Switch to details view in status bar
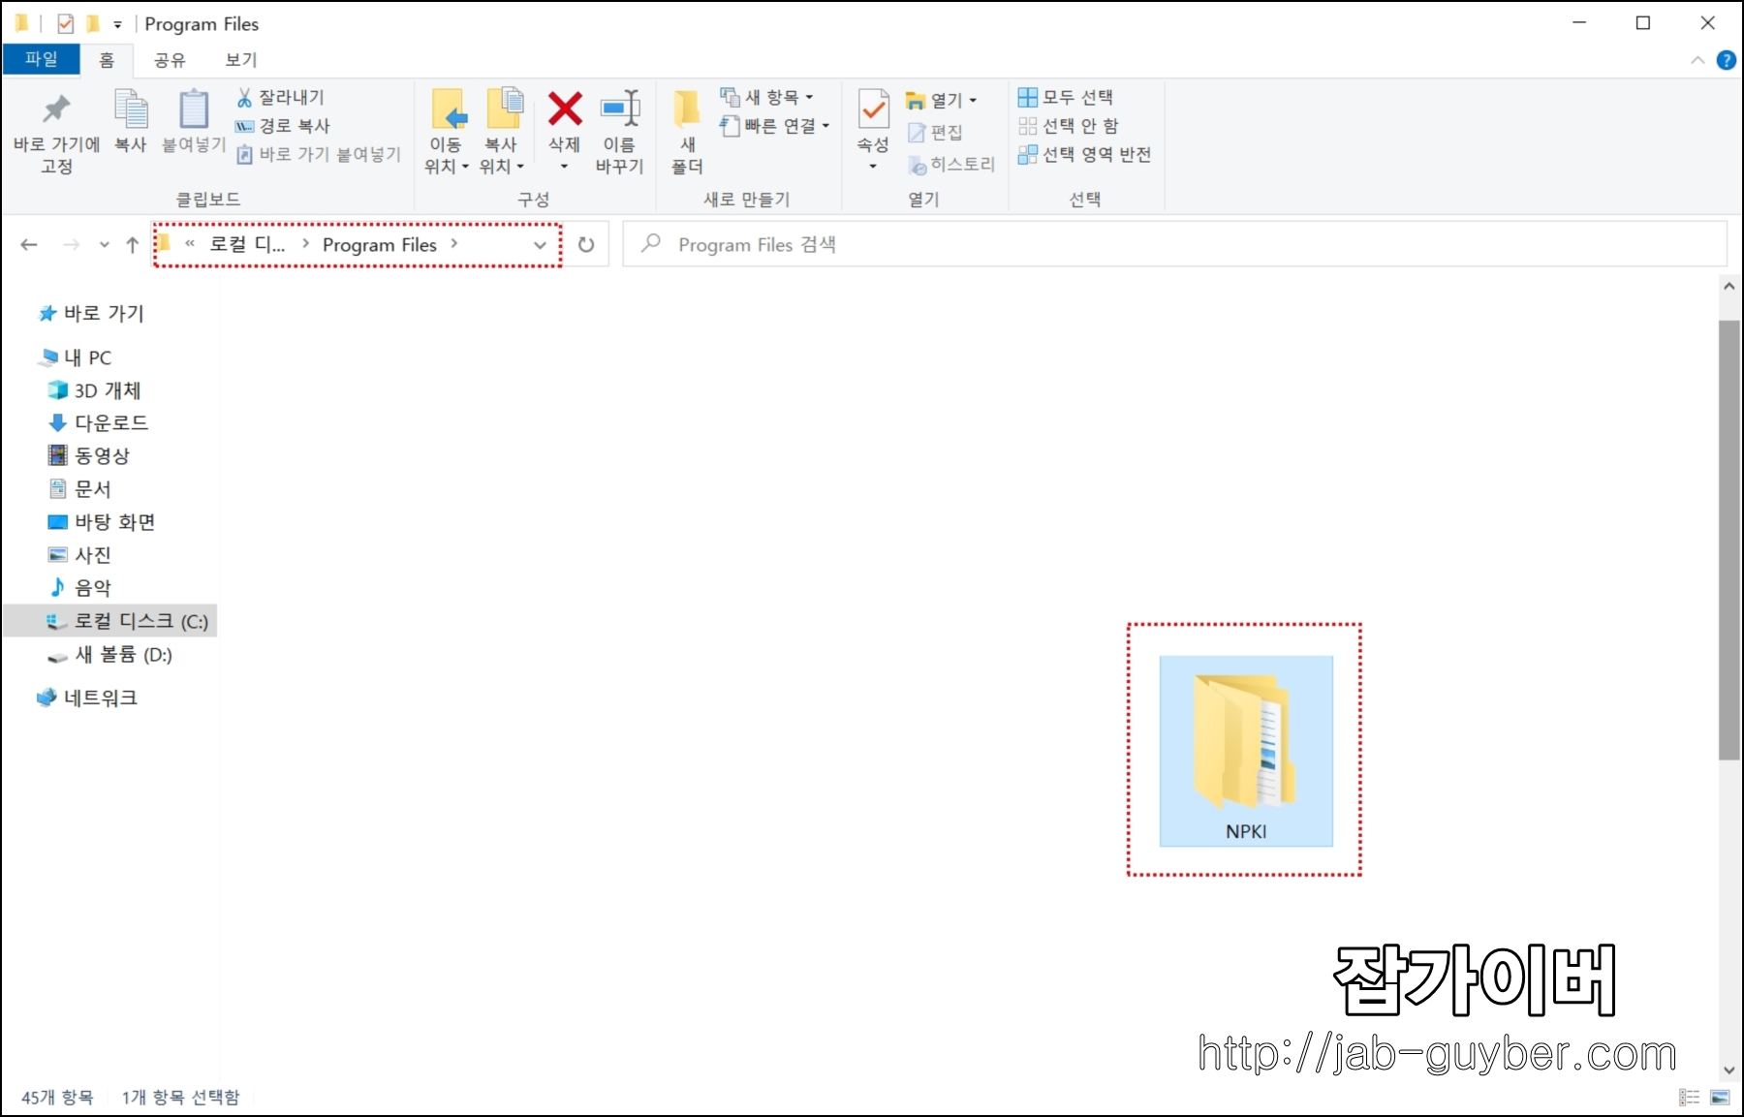Screen dimensions: 1744x1117 (x=1690, y=1097)
